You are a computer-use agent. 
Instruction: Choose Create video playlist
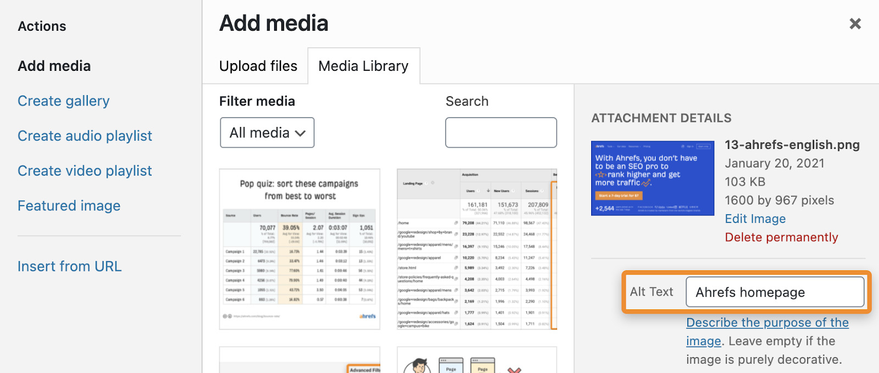tap(85, 171)
